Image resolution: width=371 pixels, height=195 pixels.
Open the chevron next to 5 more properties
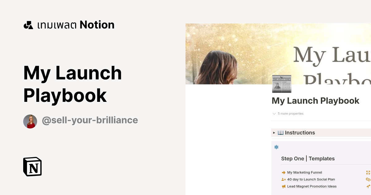(274, 114)
